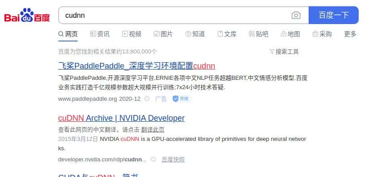Click developer.nvidia.com/rdp/cudnn URL

tap(102, 160)
